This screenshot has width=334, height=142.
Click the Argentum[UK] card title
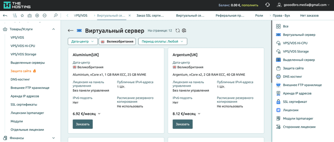[x=185, y=55]
